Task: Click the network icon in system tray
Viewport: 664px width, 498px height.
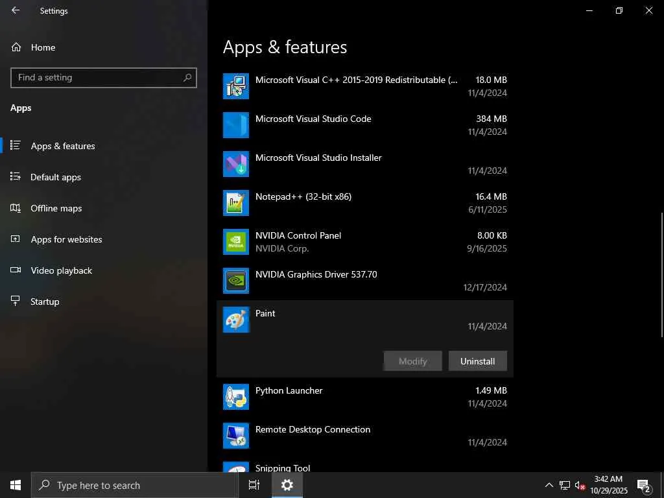Action: tap(565, 485)
